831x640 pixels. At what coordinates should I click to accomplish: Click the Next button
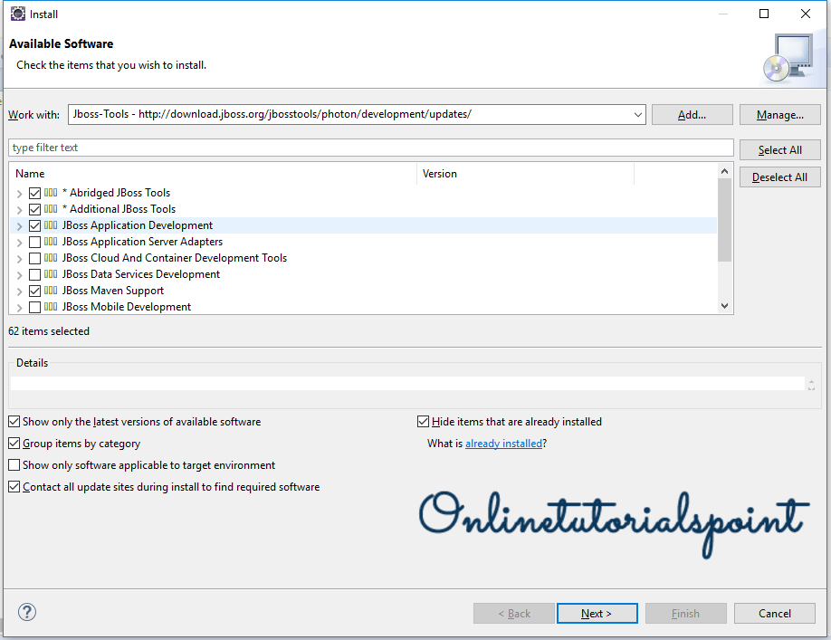tap(597, 613)
